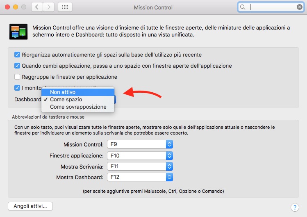Toggle automatic reorganization of spaces checkbox
The image size is (307, 217).
click(x=17, y=55)
